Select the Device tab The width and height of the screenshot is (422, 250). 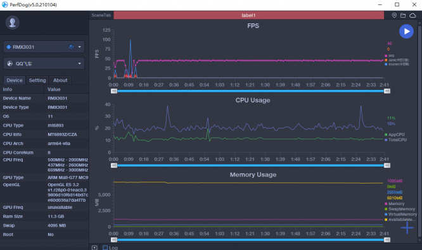coord(15,80)
